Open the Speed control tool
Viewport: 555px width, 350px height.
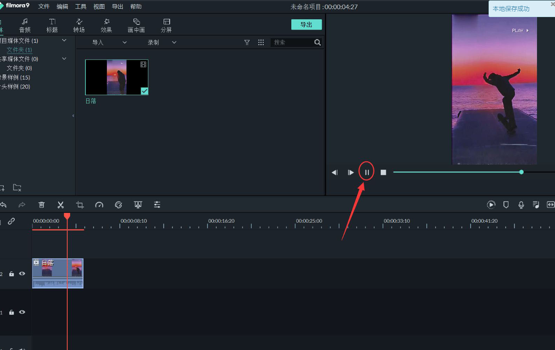tap(99, 205)
